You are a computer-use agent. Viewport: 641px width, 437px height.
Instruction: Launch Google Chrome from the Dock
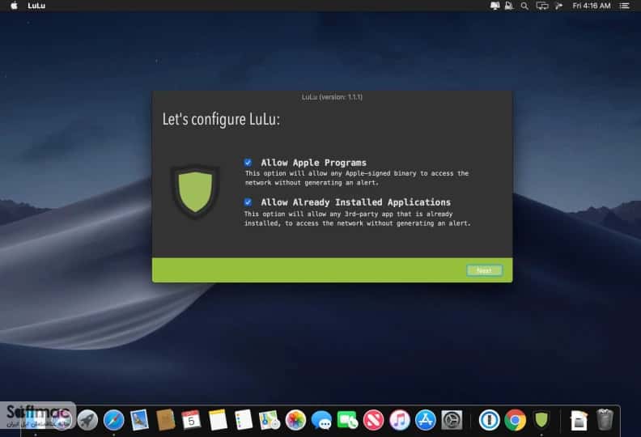[x=515, y=420]
